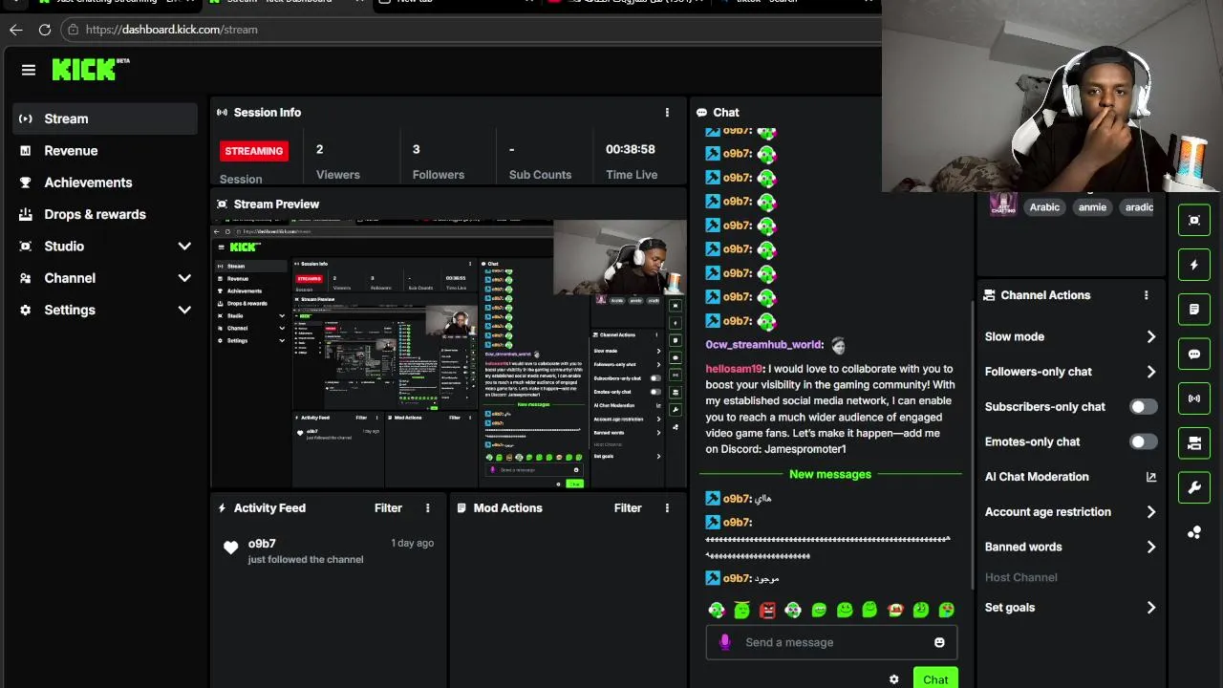
Task: Click the Followers count label
Action: click(x=439, y=175)
